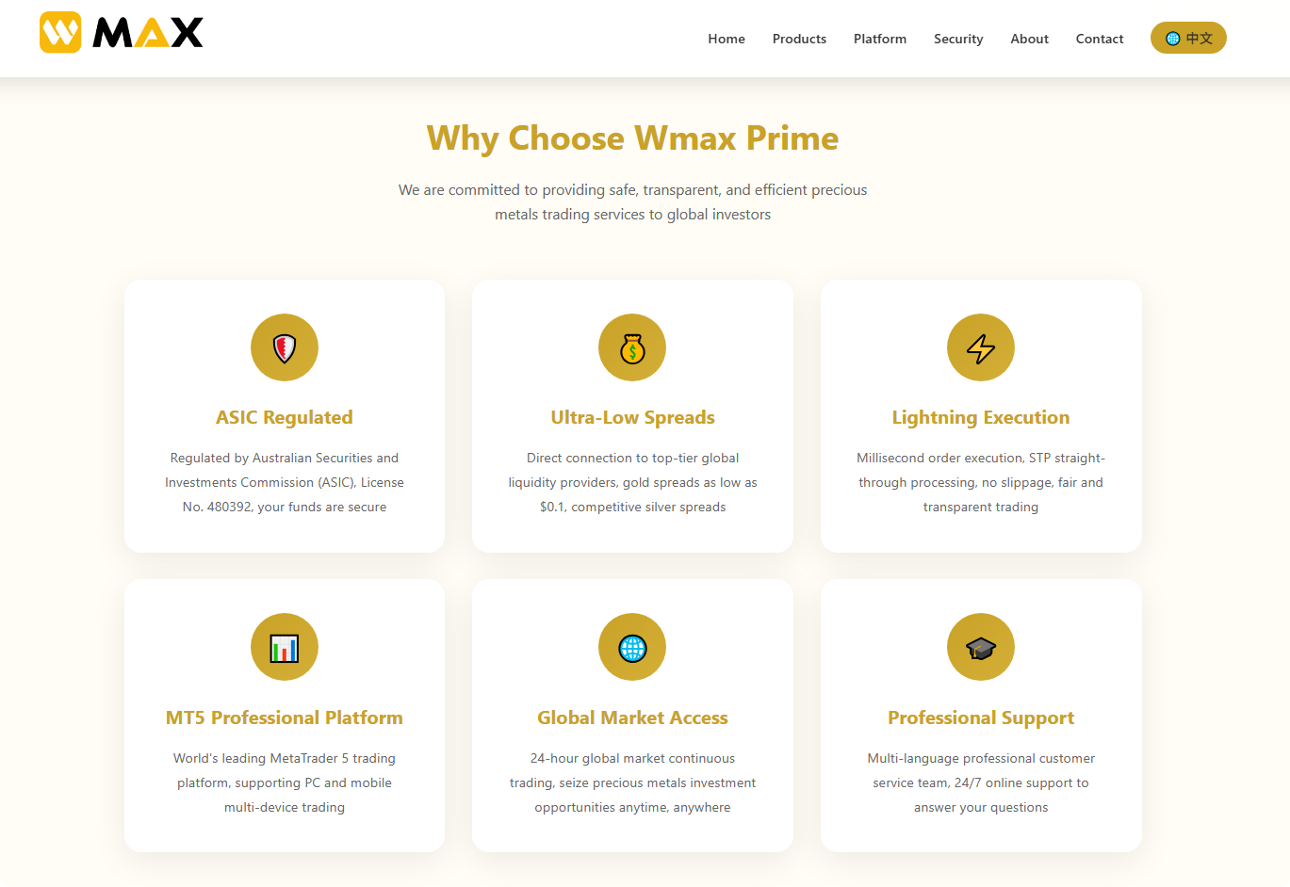
Task: Click the globe icon for Global Market Access
Action: tap(632, 648)
